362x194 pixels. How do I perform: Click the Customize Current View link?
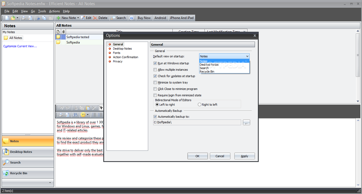point(20,46)
